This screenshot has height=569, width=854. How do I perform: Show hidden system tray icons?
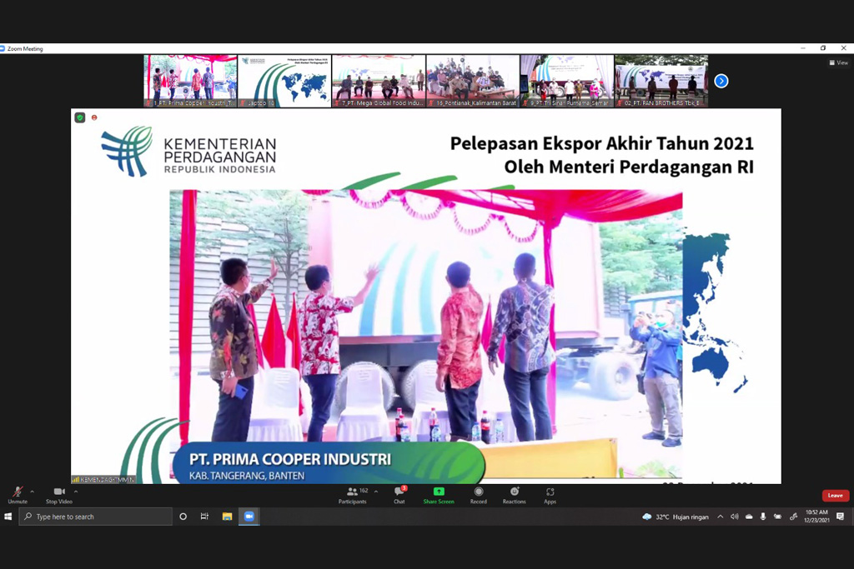coord(720,517)
